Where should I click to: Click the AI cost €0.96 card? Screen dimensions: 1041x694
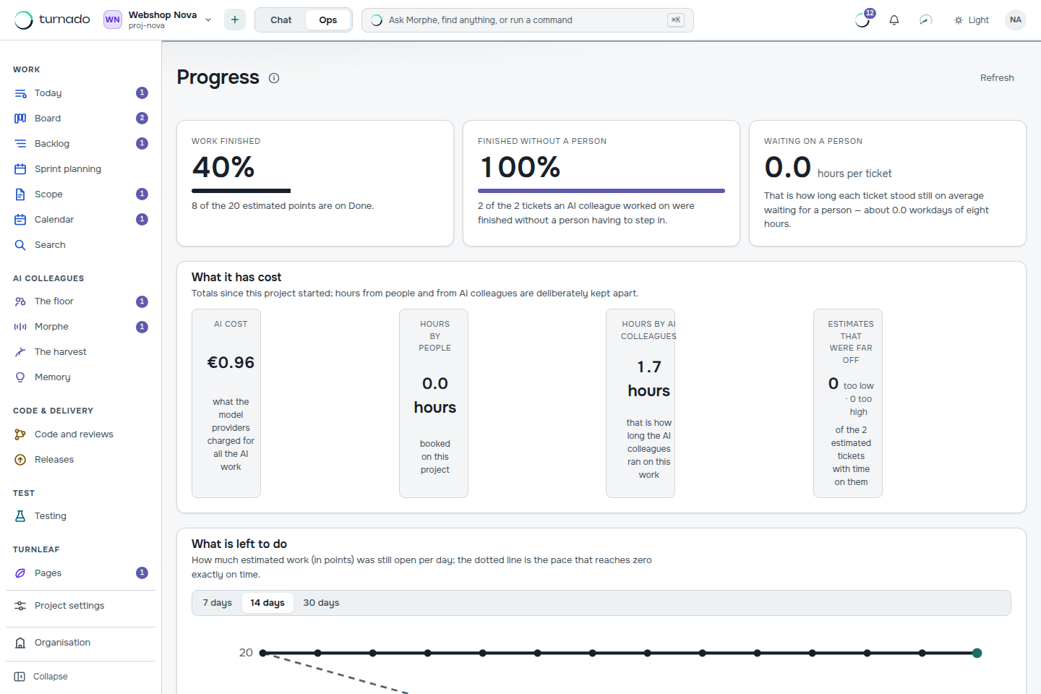226,403
